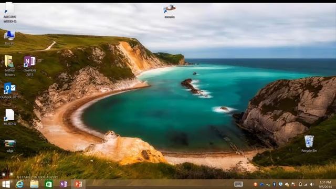This screenshot has height=189, width=336.
Task: Click the blue cloud-like tray icon
Action: pyautogui.click(x=262, y=184)
